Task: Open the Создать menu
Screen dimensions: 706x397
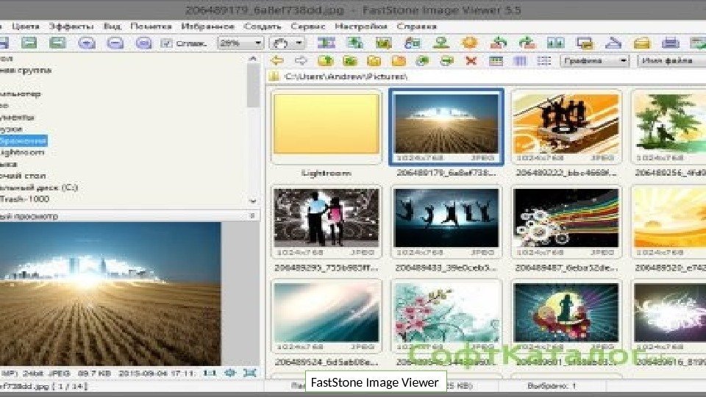Action: point(263,26)
